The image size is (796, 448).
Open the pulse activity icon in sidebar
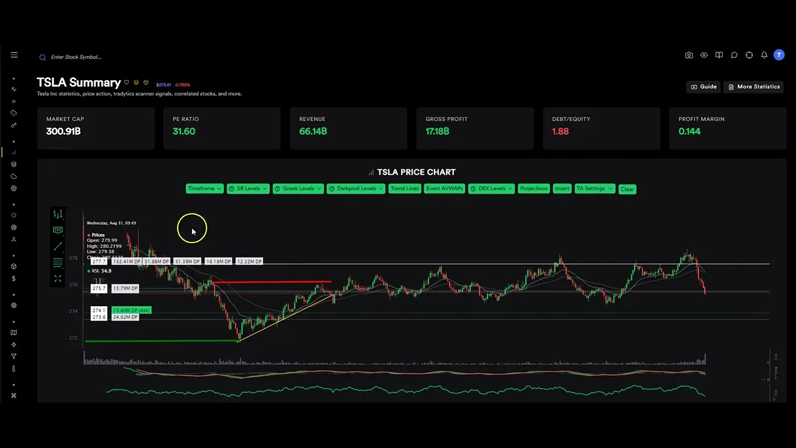pos(14,89)
